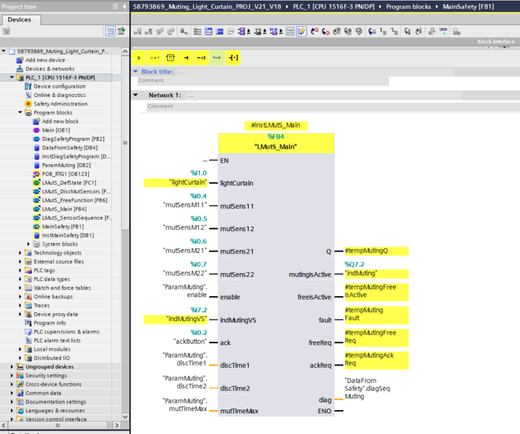The image size is (520, 434).
Task: Insert the assignment instruction from favorites
Action: coord(233,58)
